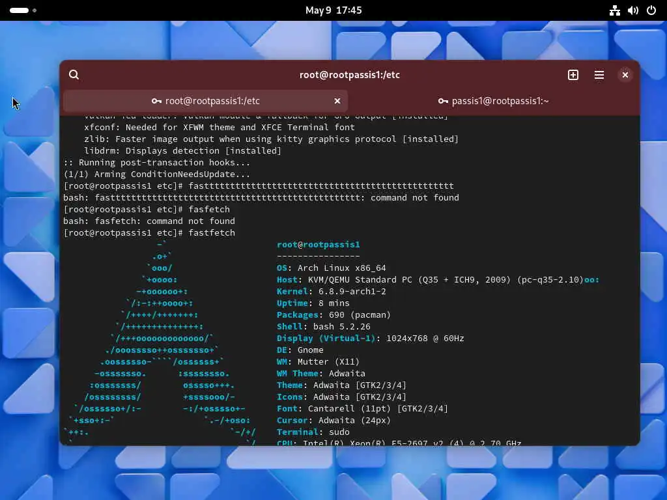Open the May 9 17:45 clock menu
667x500 pixels.
pos(333,10)
